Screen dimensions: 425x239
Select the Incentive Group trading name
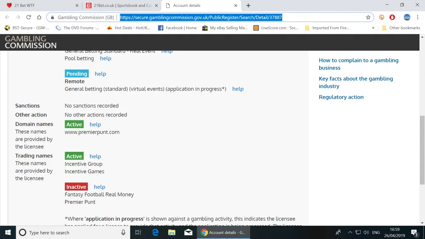(x=83, y=164)
